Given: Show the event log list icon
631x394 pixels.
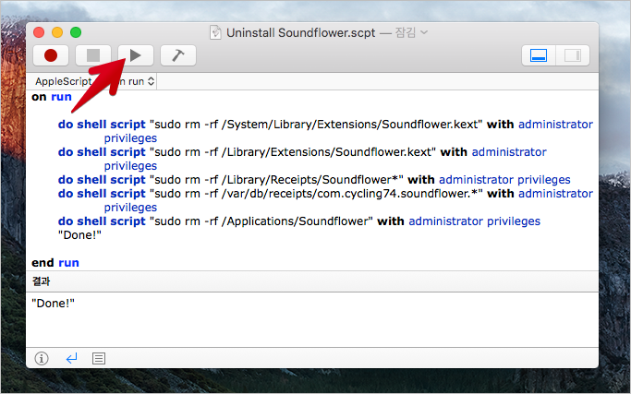Looking at the screenshot, I should [x=99, y=358].
